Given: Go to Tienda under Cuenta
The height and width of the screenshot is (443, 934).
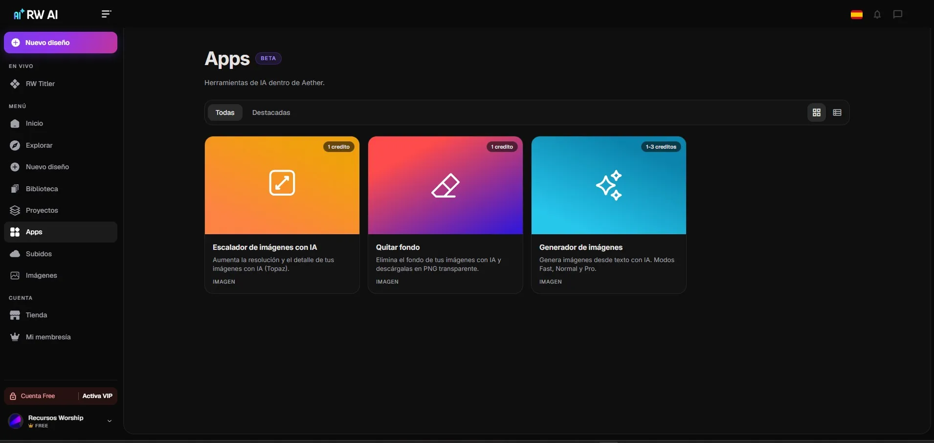Looking at the screenshot, I should [x=61, y=315].
